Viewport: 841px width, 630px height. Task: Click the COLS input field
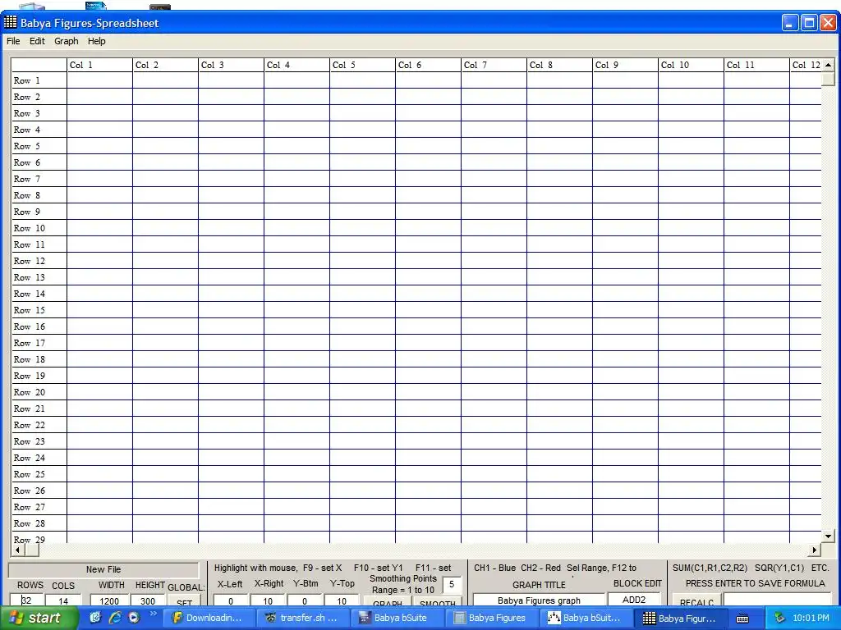click(x=63, y=600)
